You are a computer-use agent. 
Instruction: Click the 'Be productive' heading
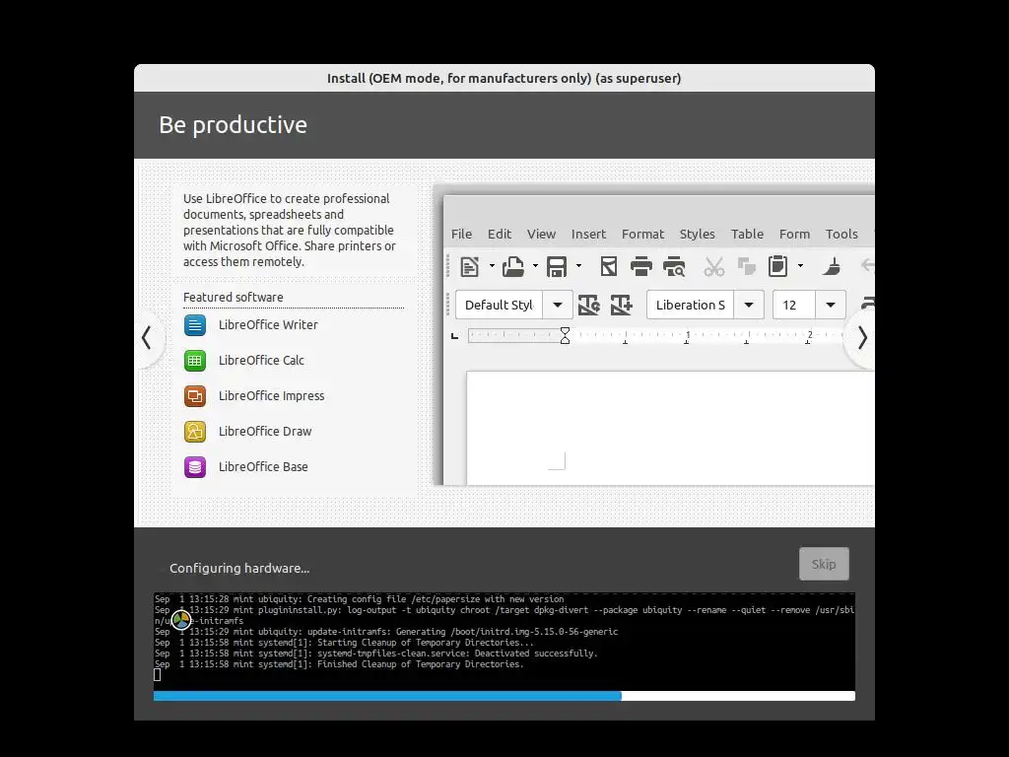coord(233,125)
